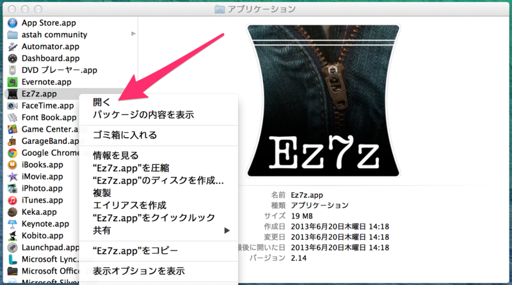This screenshot has height=285, width=512.
Task: Click the Ez7z.app icon in list
Action: point(12,94)
